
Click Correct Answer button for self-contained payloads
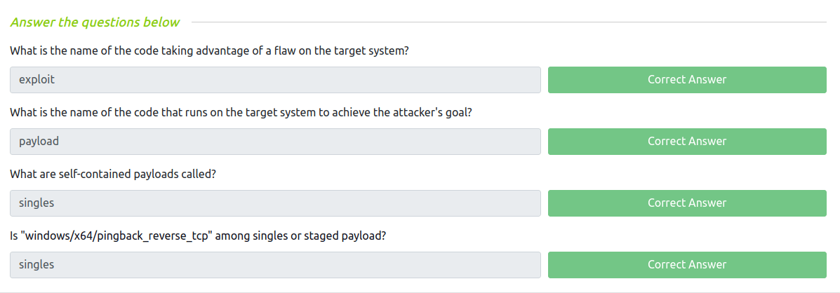(686, 203)
